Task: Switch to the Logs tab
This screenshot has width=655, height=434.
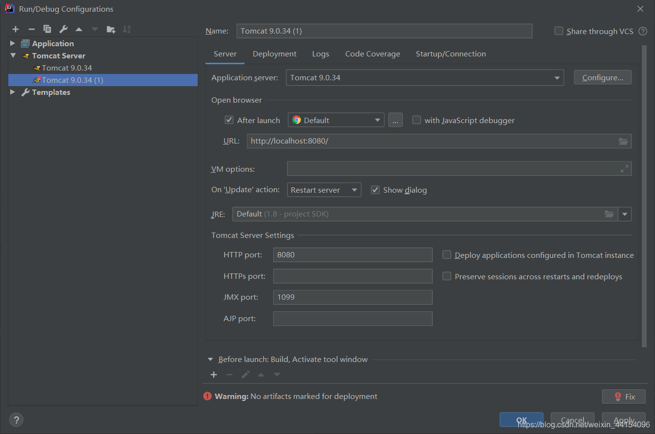Action: pos(320,54)
